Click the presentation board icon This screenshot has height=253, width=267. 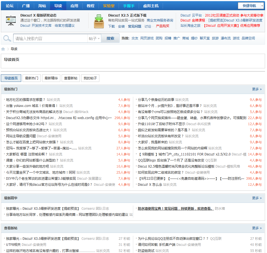pos(11,21)
